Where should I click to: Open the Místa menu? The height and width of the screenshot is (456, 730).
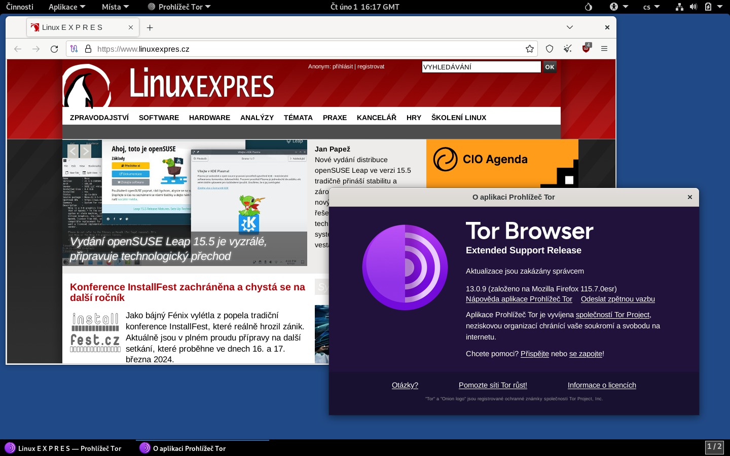(x=116, y=7)
